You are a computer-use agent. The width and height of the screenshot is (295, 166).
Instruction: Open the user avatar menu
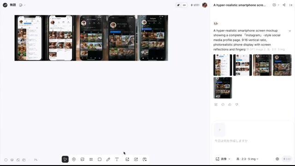[x=205, y=5]
